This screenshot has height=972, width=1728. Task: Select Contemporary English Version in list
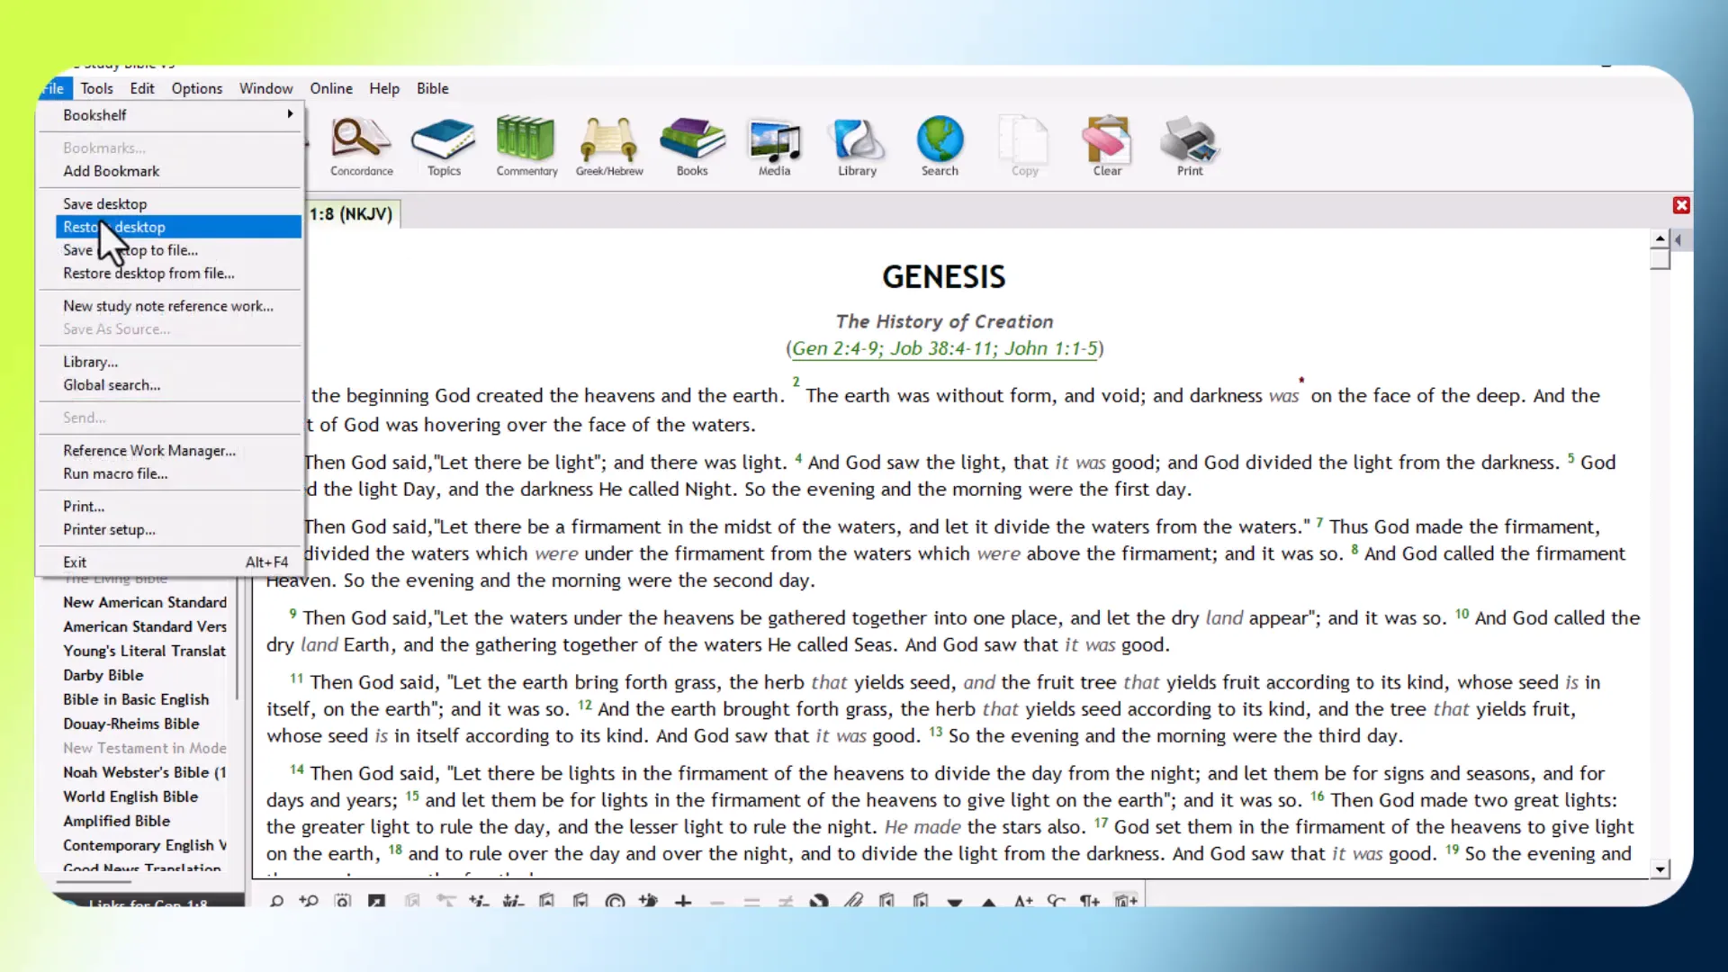point(145,845)
